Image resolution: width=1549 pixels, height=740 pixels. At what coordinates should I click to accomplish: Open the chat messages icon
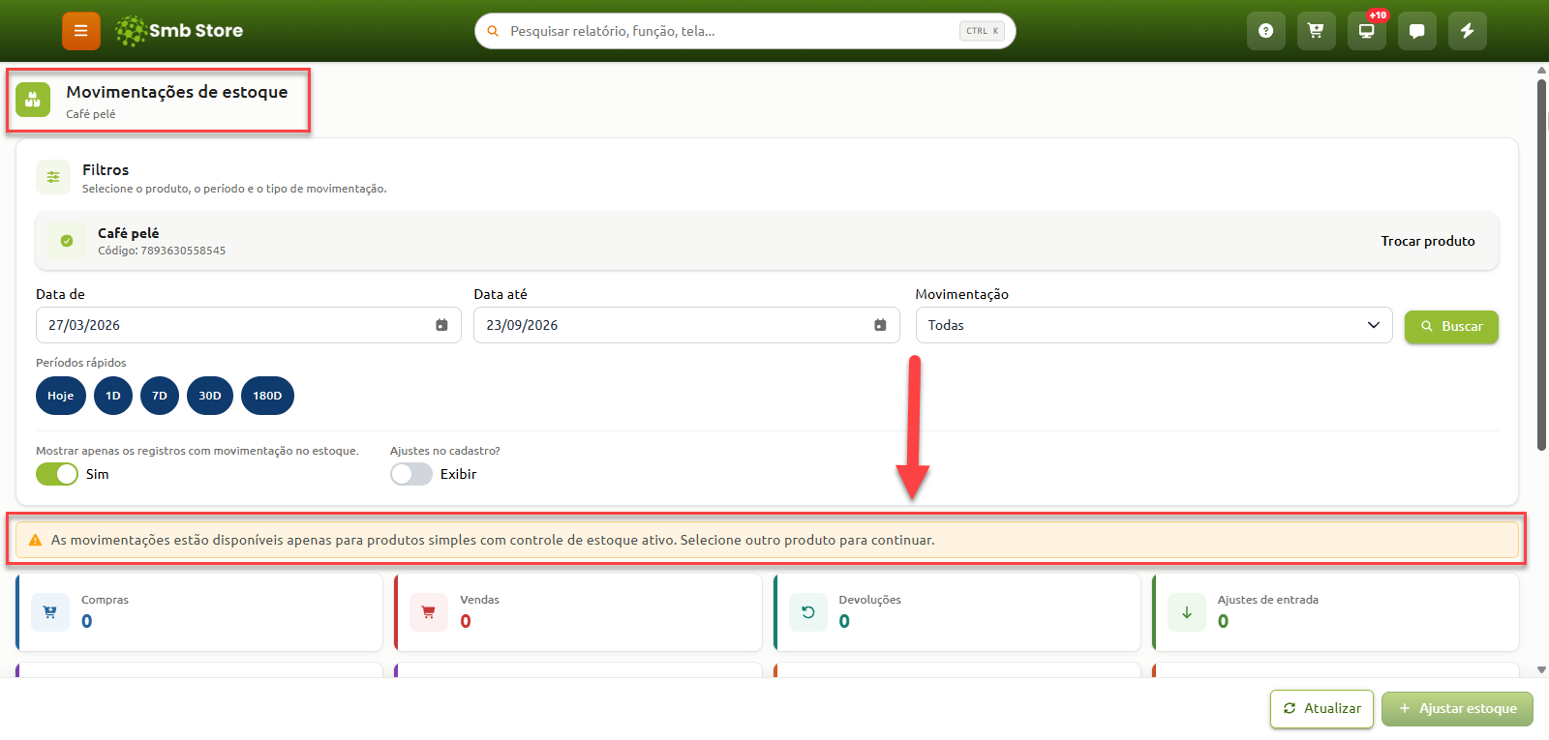point(1416,31)
